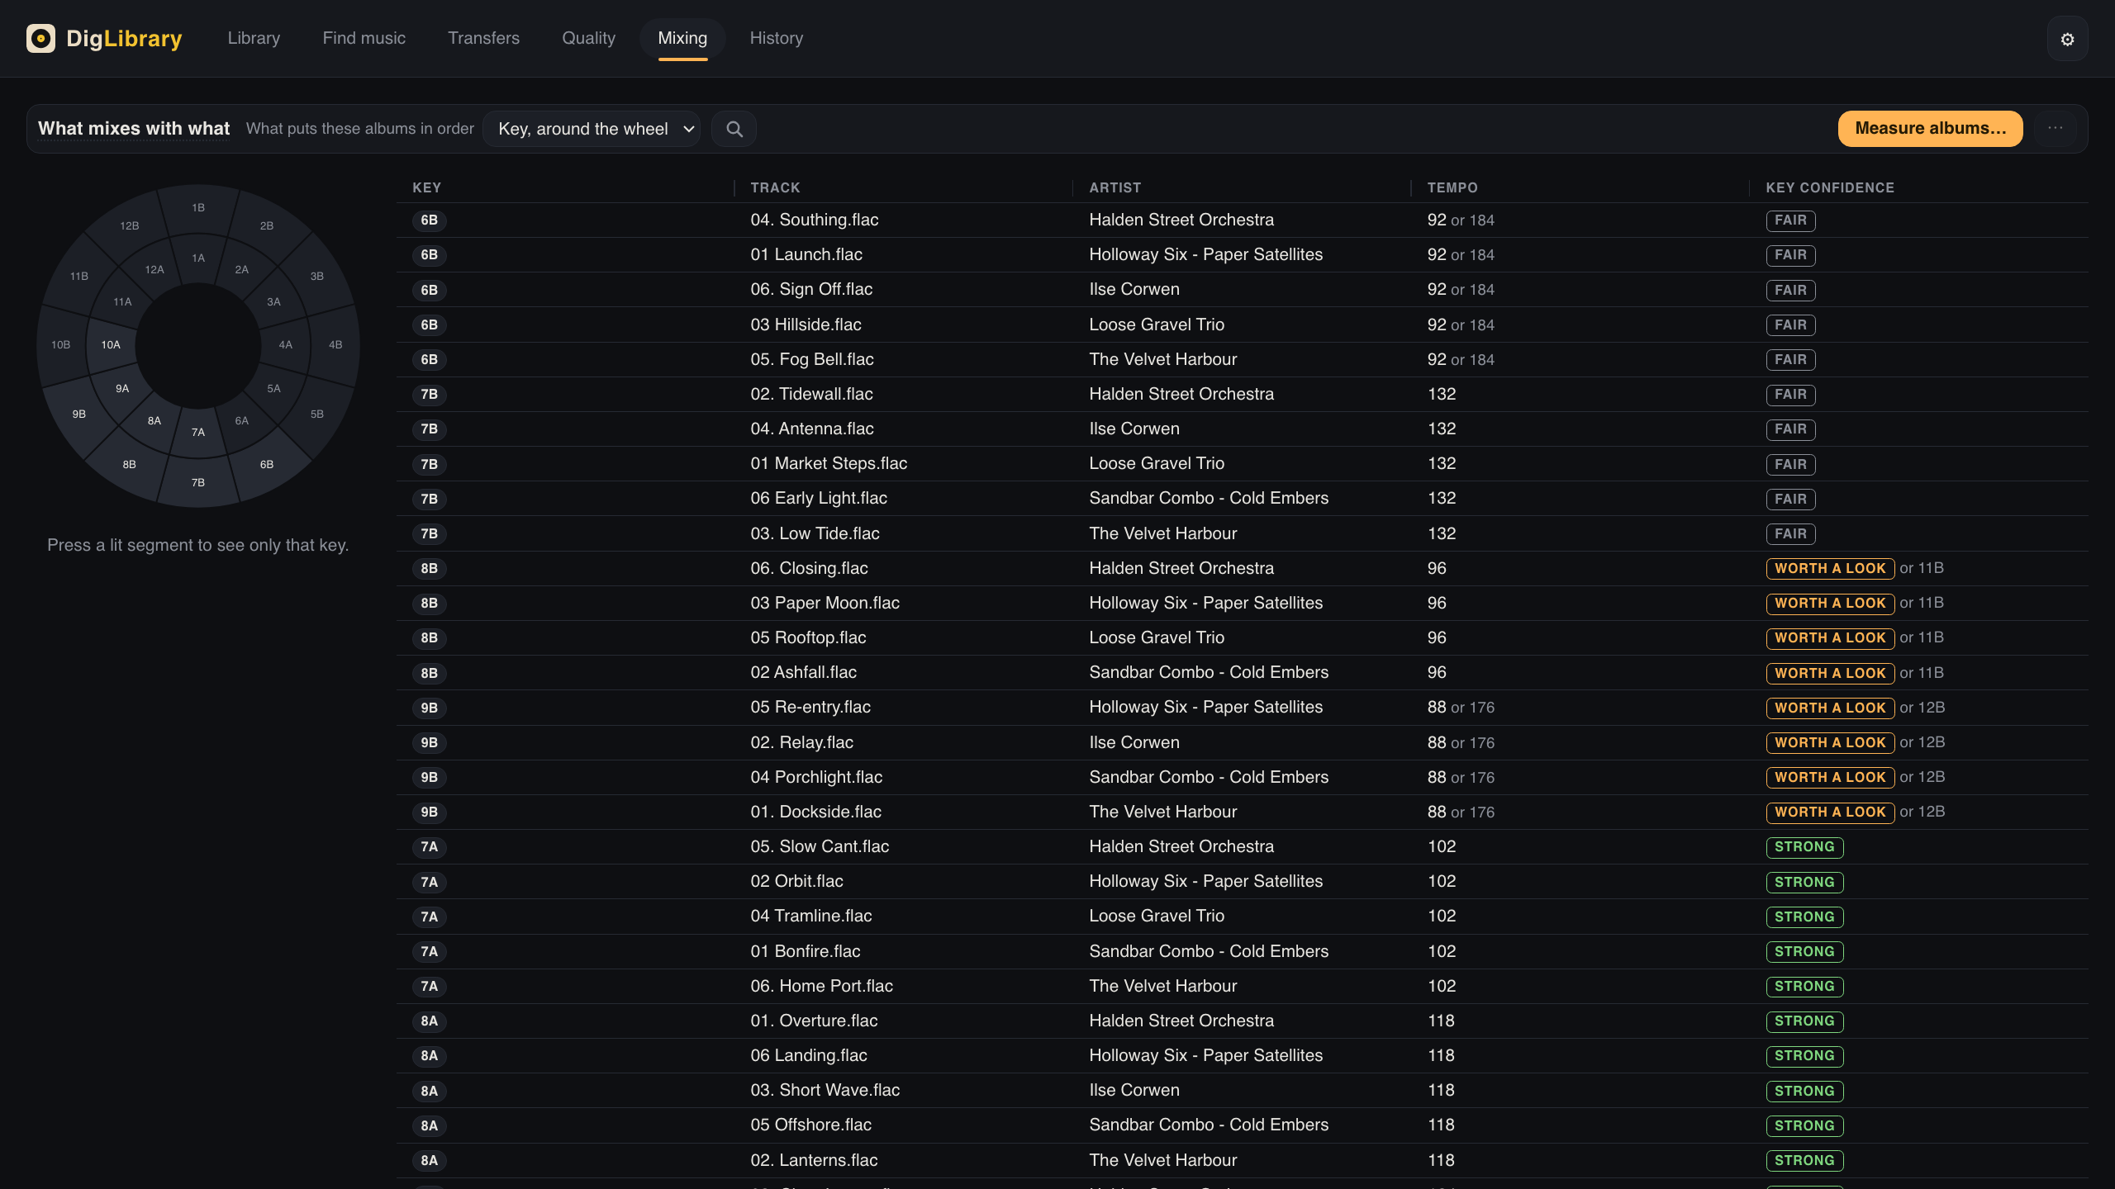Go to the Transfers tab
This screenshot has width=2115, height=1189.
point(483,38)
